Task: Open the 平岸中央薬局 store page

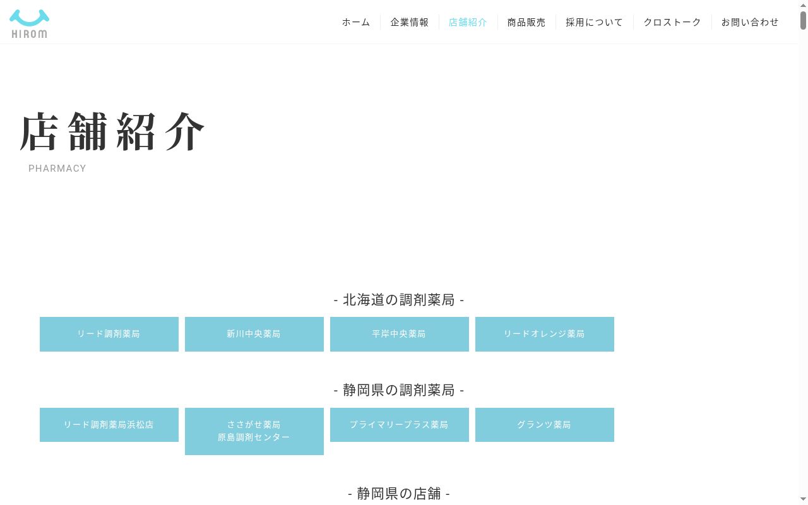Action: point(400,334)
